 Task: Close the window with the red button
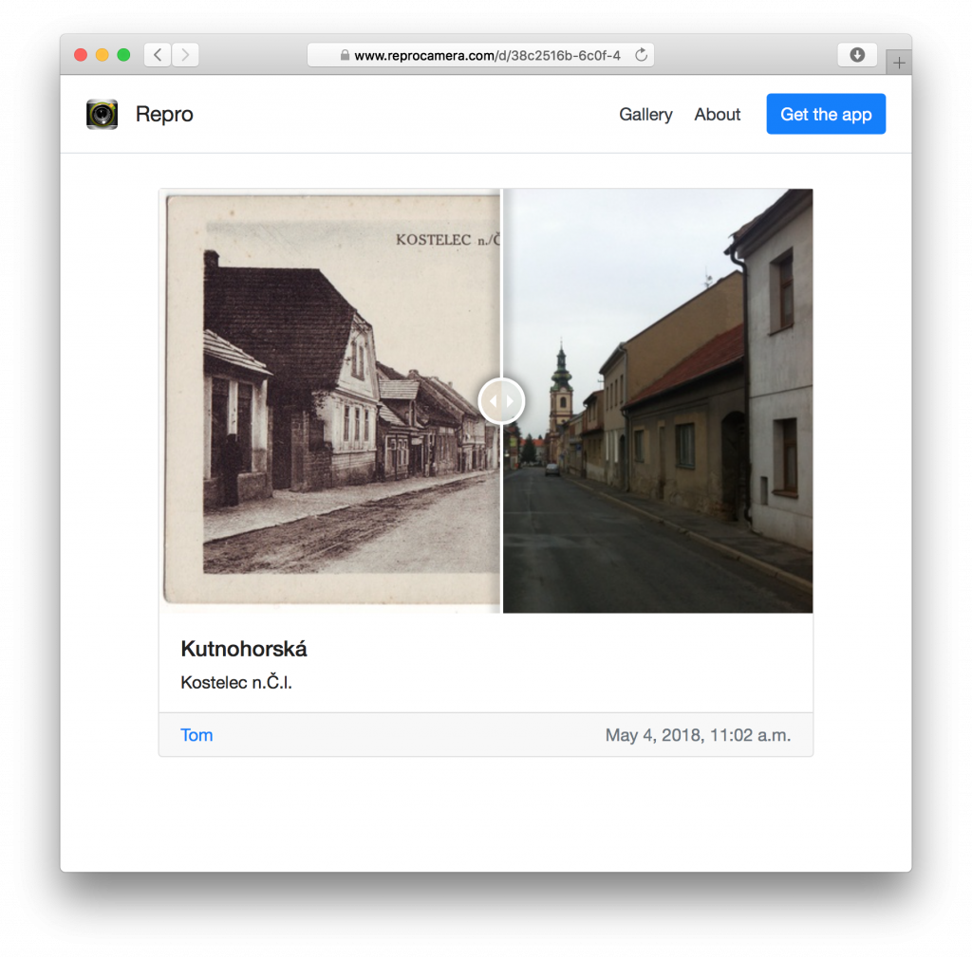click(81, 55)
